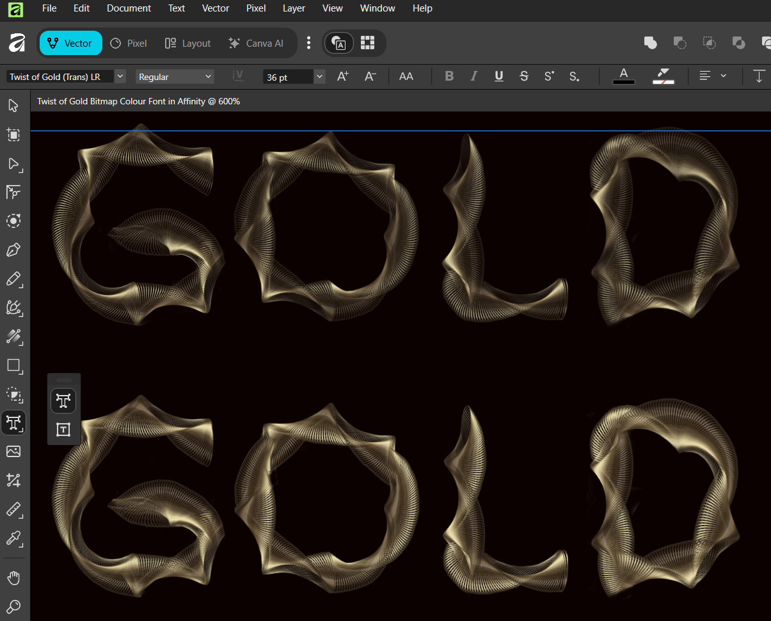Select the Vector Crop tool
Viewport: 771px width, 621px height.
pyautogui.click(x=13, y=480)
